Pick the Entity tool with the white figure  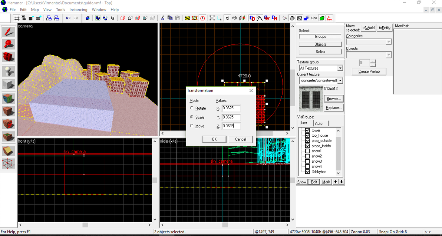point(9,71)
